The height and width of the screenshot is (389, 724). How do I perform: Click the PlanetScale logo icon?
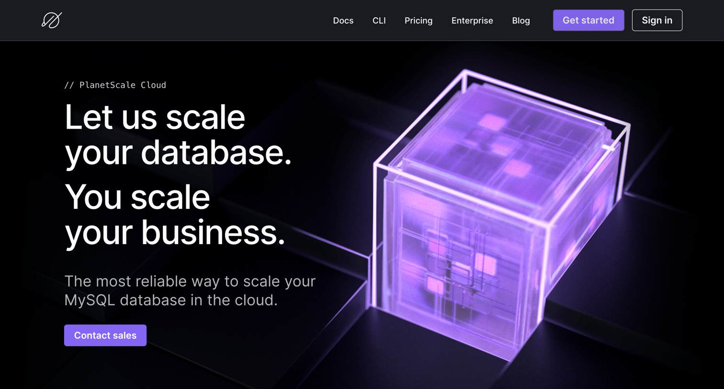pyautogui.click(x=52, y=20)
